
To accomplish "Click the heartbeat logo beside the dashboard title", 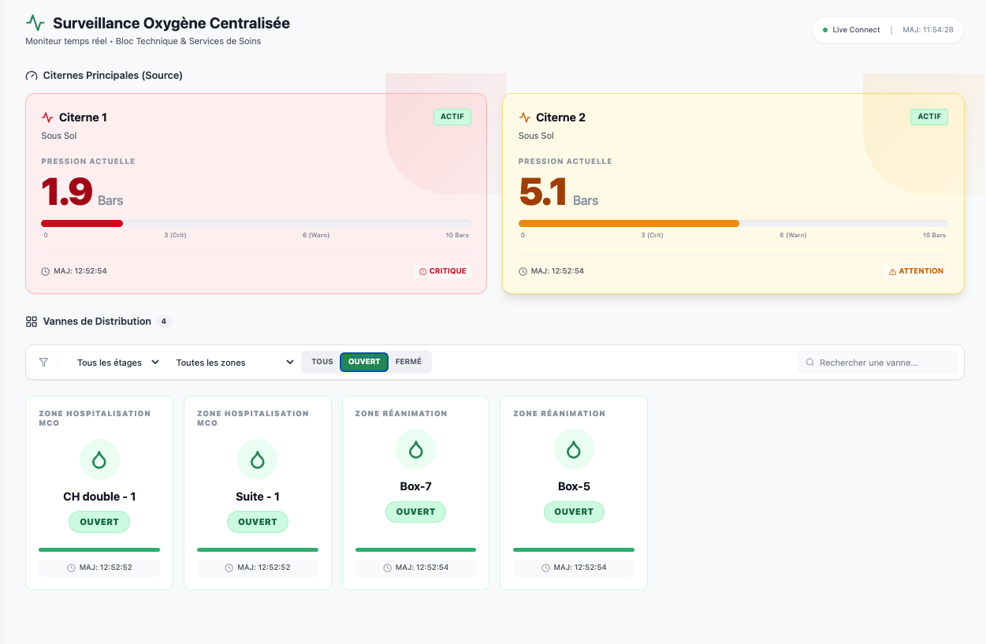I will [35, 23].
